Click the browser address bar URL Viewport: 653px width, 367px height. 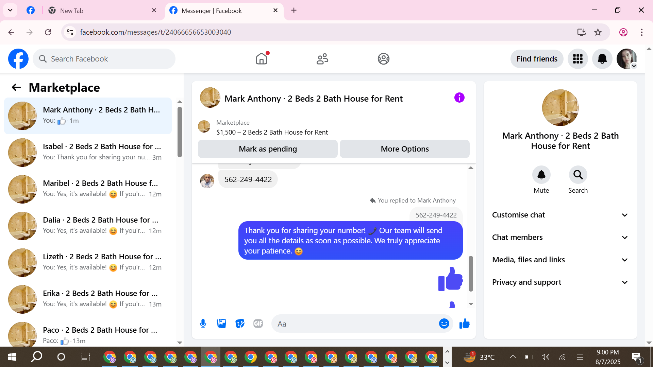click(x=155, y=32)
